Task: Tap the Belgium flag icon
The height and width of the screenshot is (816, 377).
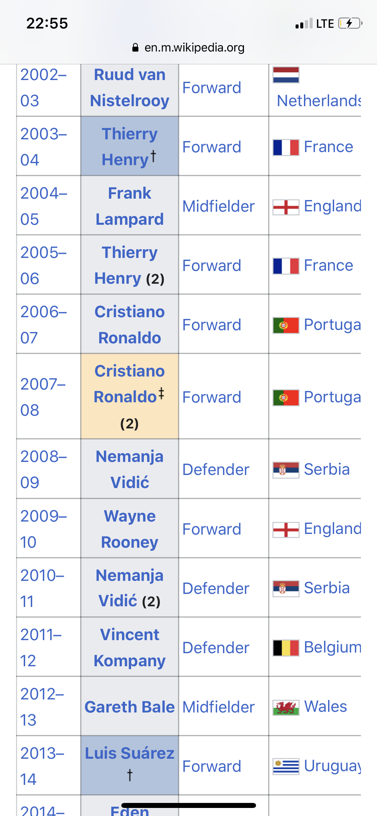Action: tap(286, 648)
